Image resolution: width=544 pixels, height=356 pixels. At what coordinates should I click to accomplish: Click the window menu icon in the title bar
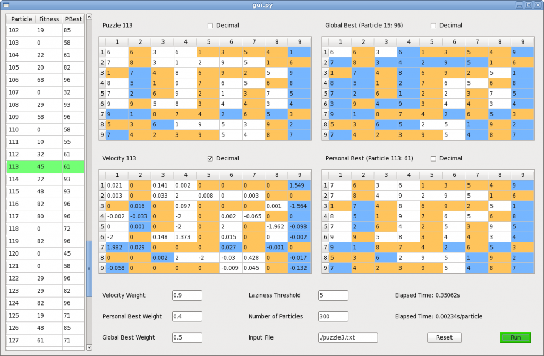click(x=6, y=5)
